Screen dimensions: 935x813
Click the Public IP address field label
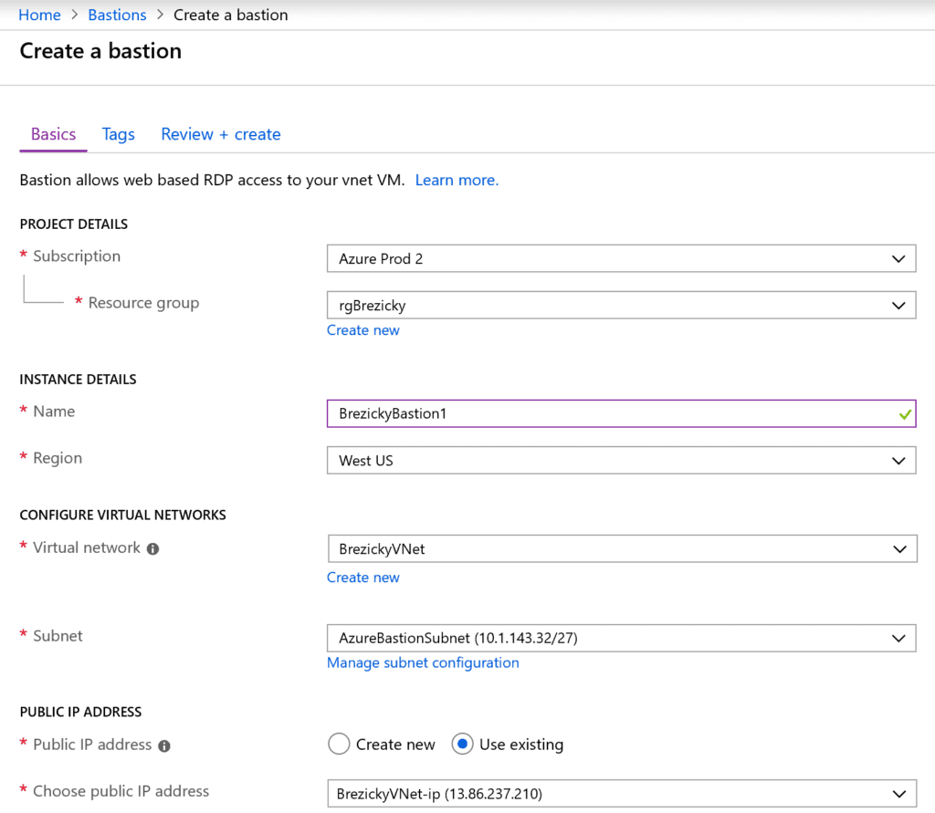[92, 745]
